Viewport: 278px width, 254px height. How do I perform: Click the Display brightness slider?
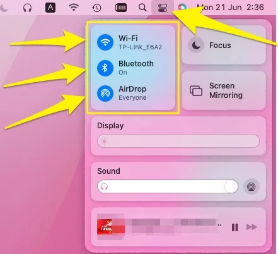point(178,141)
